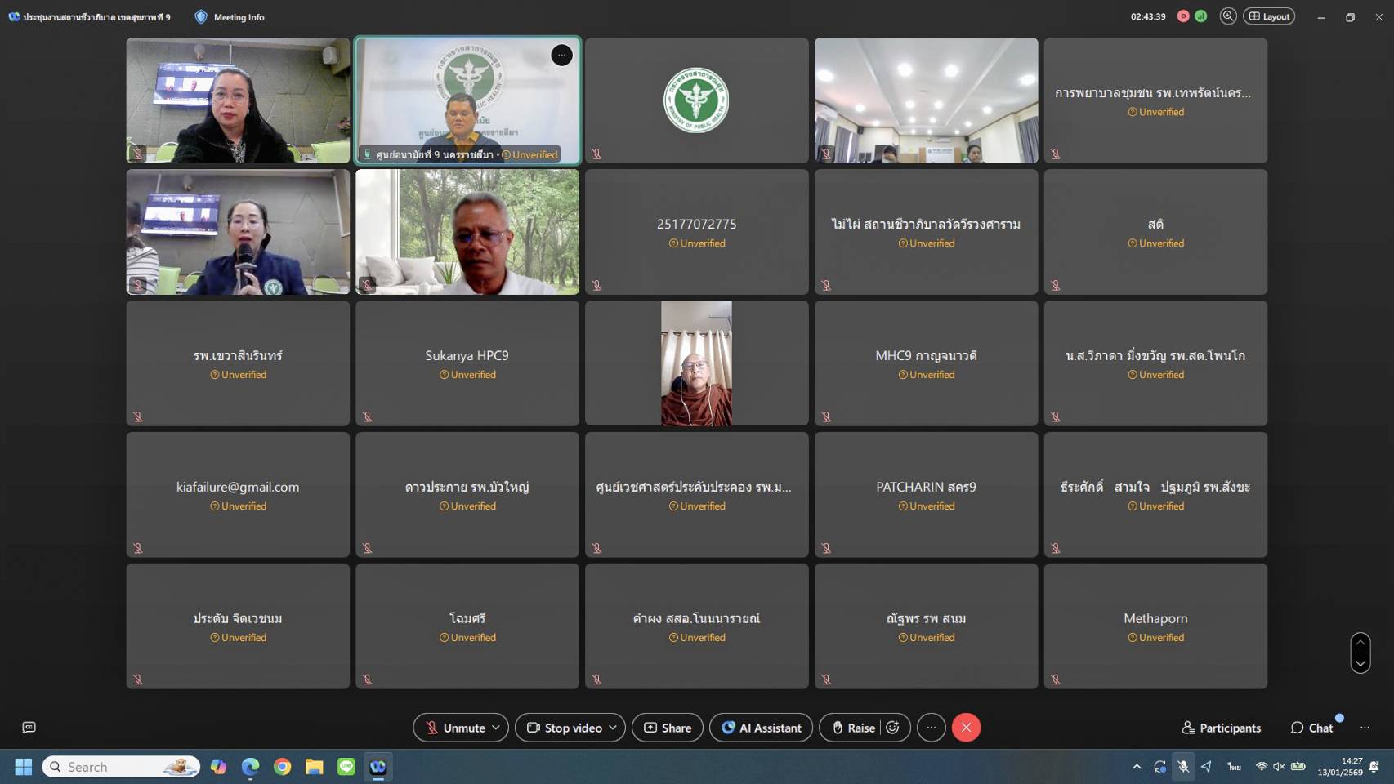Click the AI Assistant button
Viewport: 1394px width, 784px height.
(761, 728)
